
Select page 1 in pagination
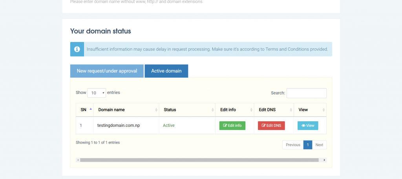pyautogui.click(x=308, y=145)
